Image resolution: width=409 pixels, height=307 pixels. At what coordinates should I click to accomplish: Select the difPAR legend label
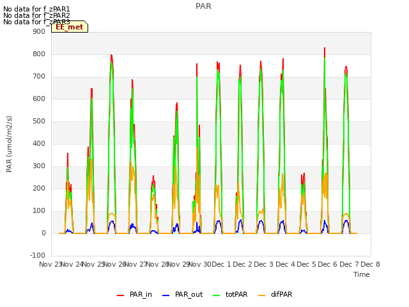tap(281, 294)
